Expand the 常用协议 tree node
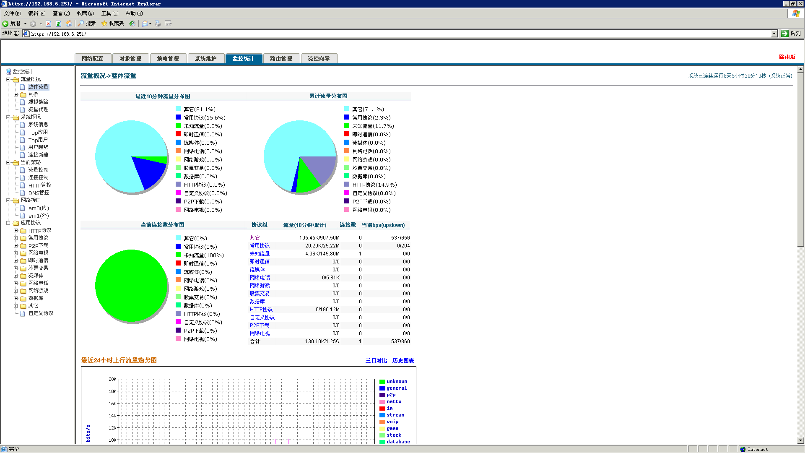The height and width of the screenshot is (453, 805). 16,238
